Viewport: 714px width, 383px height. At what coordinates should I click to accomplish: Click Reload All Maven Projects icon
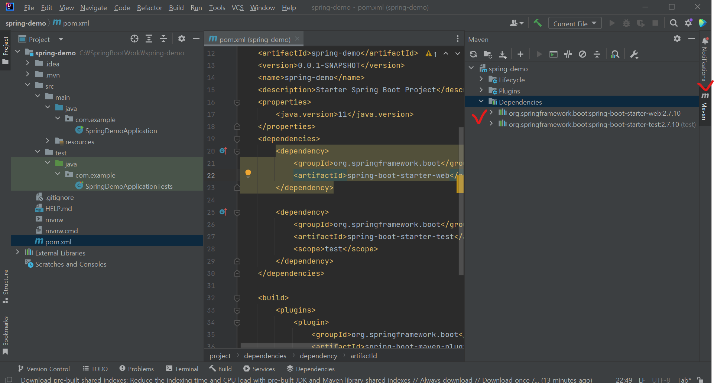point(473,54)
